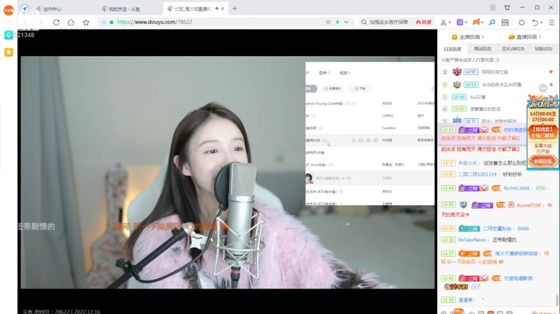Go forward to the next page
The width and height of the screenshot is (560, 314).
coord(40,22)
